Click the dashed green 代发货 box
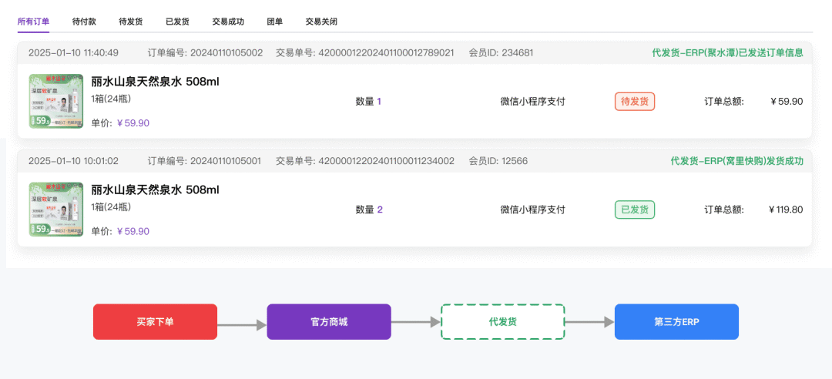The height and width of the screenshot is (379, 832). pyautogui.click(x=503, y=322)
